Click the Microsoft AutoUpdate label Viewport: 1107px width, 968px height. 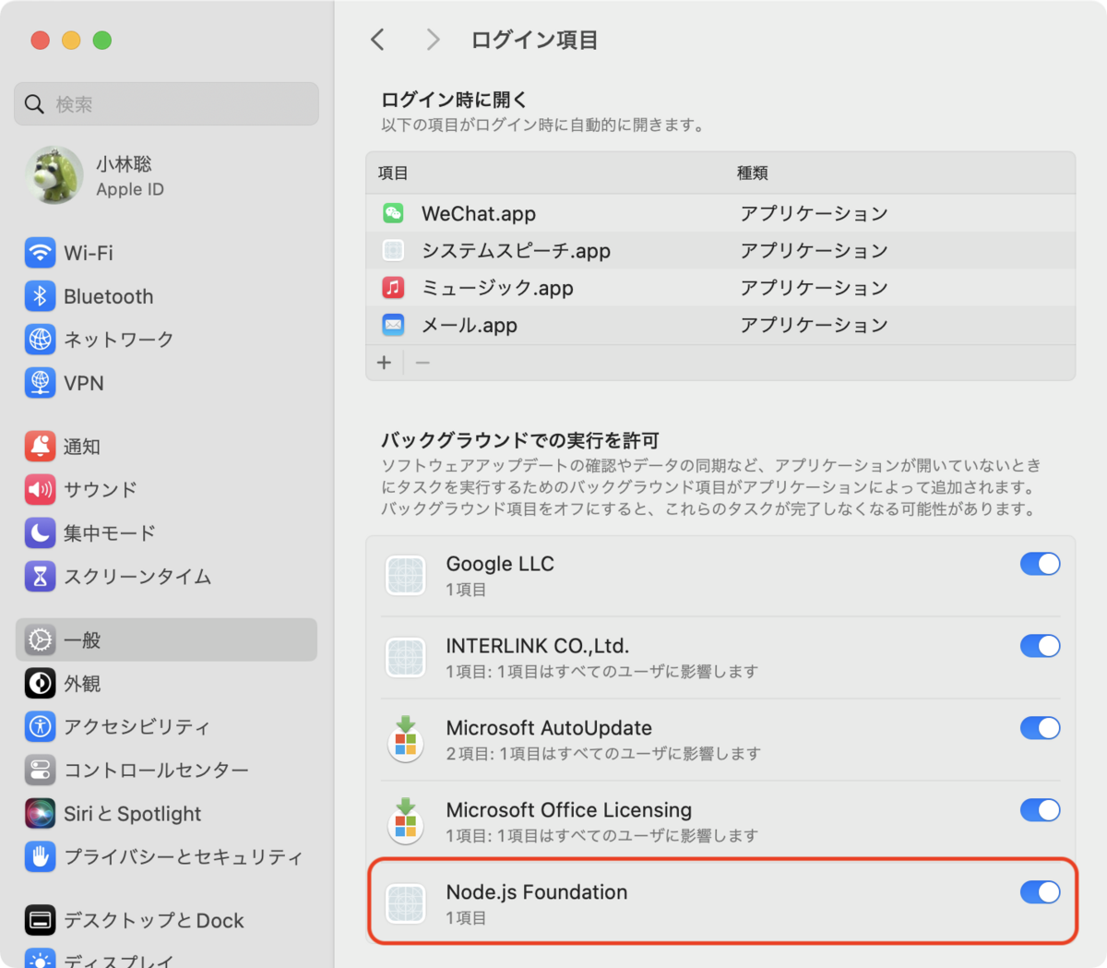[549, 728]
